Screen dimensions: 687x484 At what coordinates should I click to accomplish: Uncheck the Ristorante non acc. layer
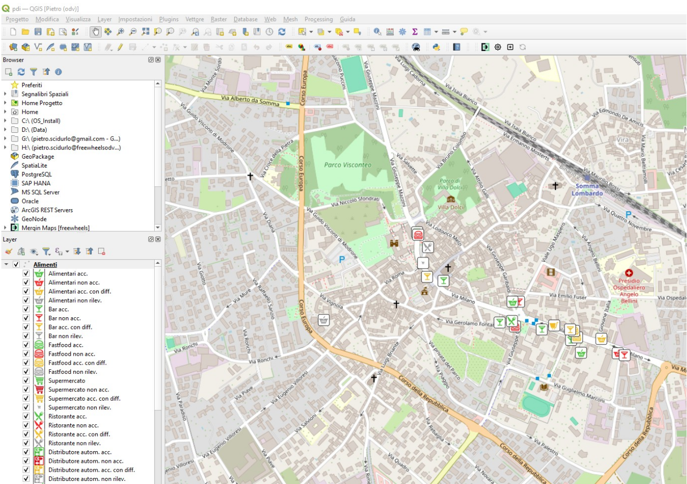click(26, 425)
